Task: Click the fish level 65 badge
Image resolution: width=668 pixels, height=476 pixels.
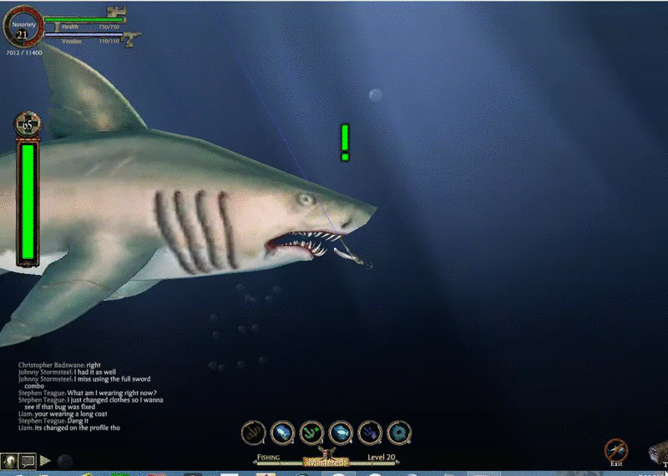Action: click(28, 124)
